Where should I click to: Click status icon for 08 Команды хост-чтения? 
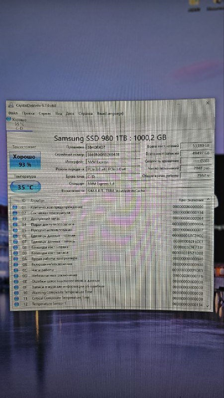tap(15, 247)
